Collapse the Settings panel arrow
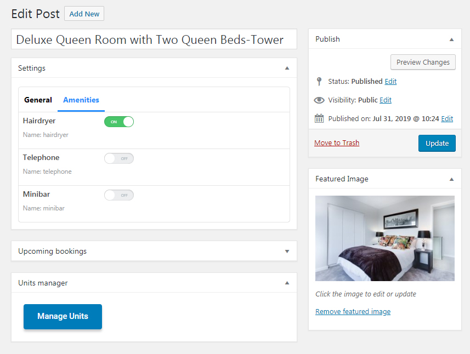The width and height of the screenshot is (470, 354). coord(287,68)
